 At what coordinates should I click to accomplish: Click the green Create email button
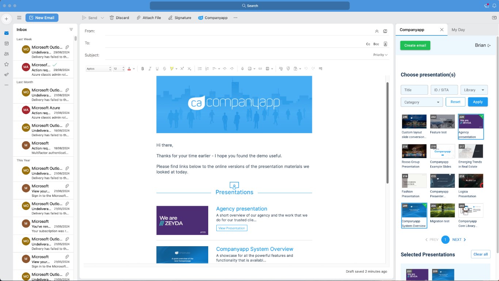click(x=415, y=45)
